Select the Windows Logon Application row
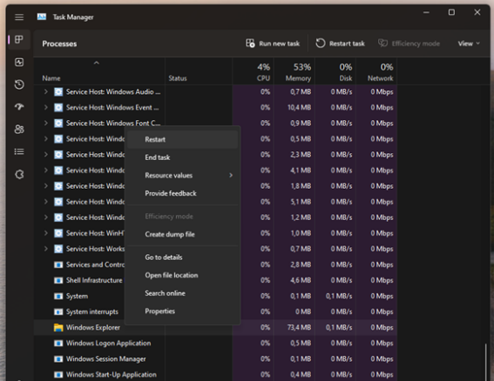Screen dimensions: 494x381 tap(215, 344)
